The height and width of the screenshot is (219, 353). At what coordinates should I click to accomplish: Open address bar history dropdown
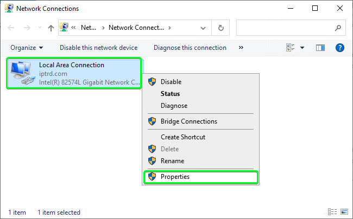click(203, 28)
